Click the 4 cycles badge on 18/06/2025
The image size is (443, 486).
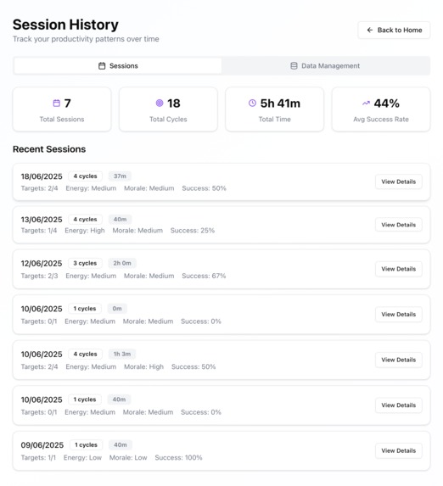click(x=86, y=176)
